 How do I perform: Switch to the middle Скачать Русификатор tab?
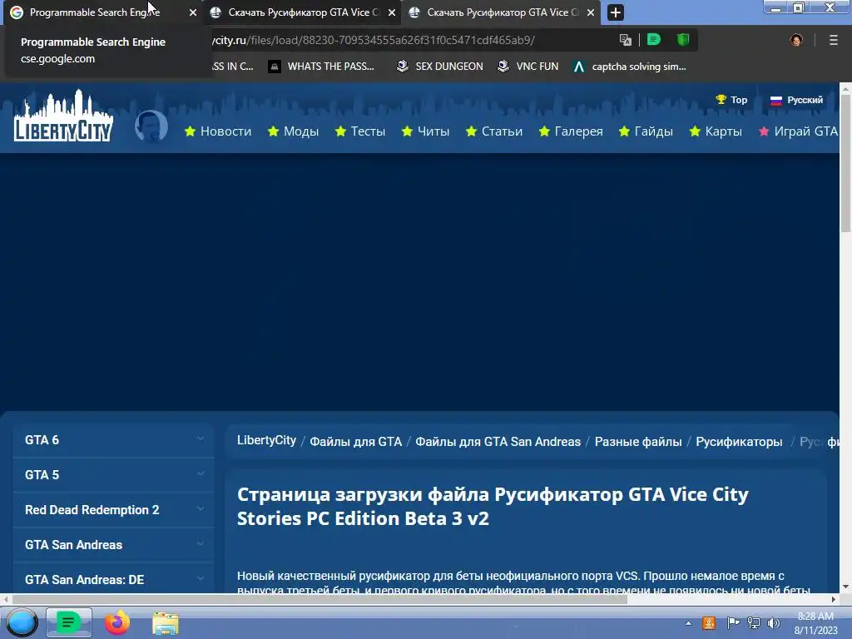(x=301, y=12)
